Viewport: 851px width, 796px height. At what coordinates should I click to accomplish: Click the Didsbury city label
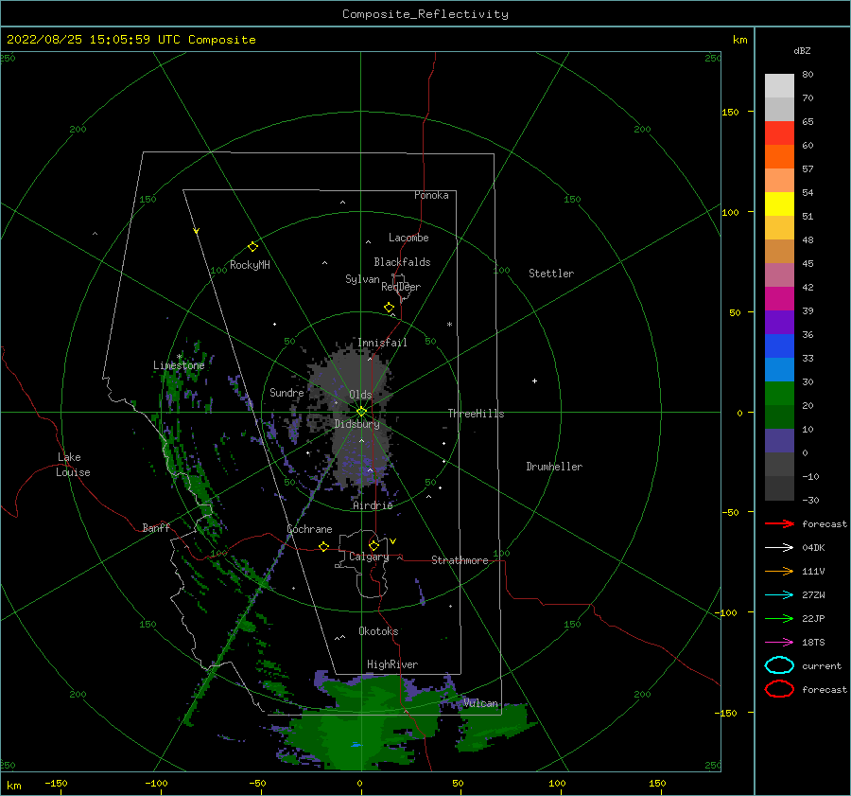[x=357, y=424]
